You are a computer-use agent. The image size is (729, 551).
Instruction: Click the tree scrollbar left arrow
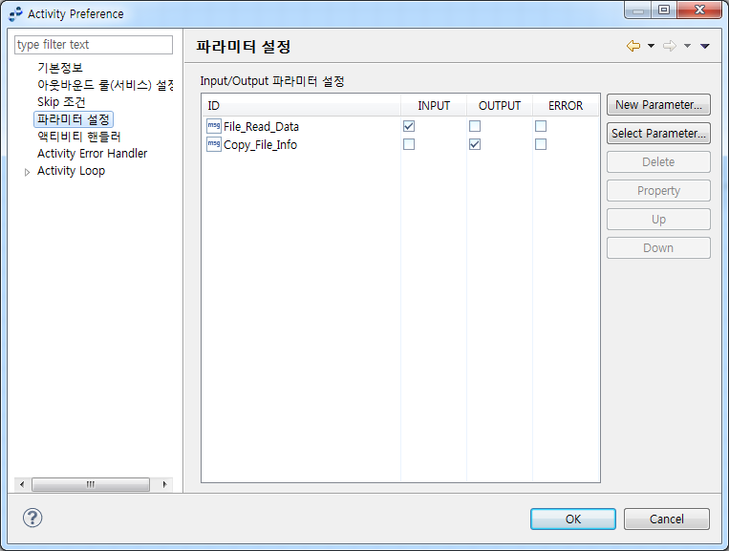tap(22, 484)
